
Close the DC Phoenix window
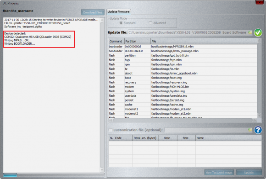[260, 2]
